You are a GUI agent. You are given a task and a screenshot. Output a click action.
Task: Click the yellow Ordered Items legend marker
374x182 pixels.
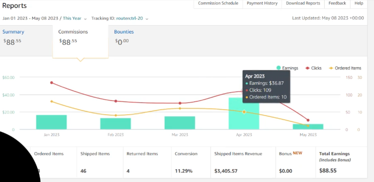(x=331, y=68)
